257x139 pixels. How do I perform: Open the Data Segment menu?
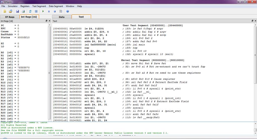click(x=56, y=6)
